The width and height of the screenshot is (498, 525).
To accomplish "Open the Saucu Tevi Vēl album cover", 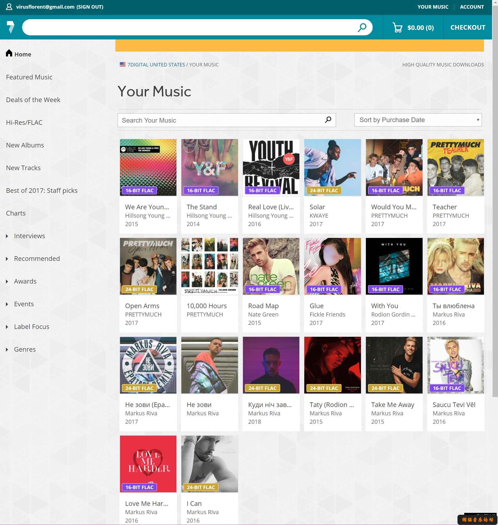I will (456, 365).
